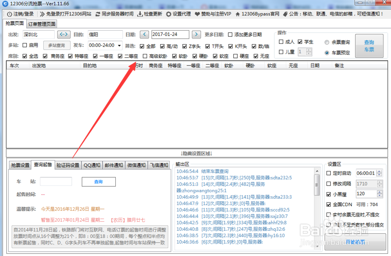Toggle 商务座 seat checkbox
The image size is (391, 256).
(45, 56)
